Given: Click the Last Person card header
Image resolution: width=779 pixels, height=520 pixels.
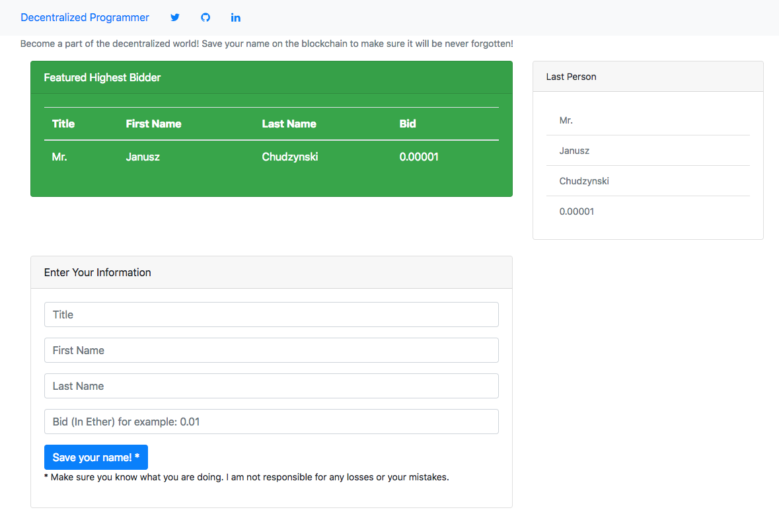Looking at the screenshot, I should coord(648,77).
